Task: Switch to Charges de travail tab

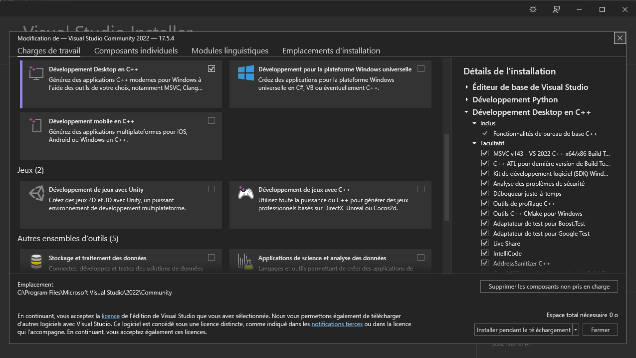Action: pyautogui.click(x=49, y=51)
